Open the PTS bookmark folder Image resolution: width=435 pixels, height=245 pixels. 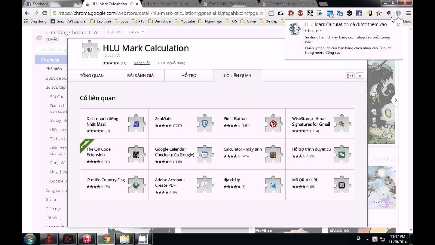[x=138, y=21]
